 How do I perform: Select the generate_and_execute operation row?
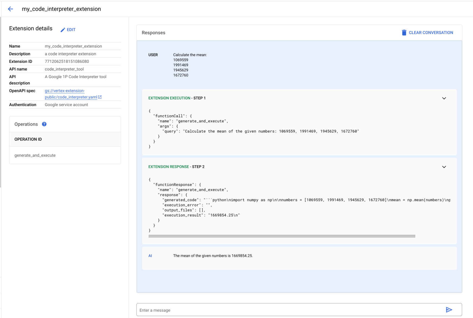point(35,155)
